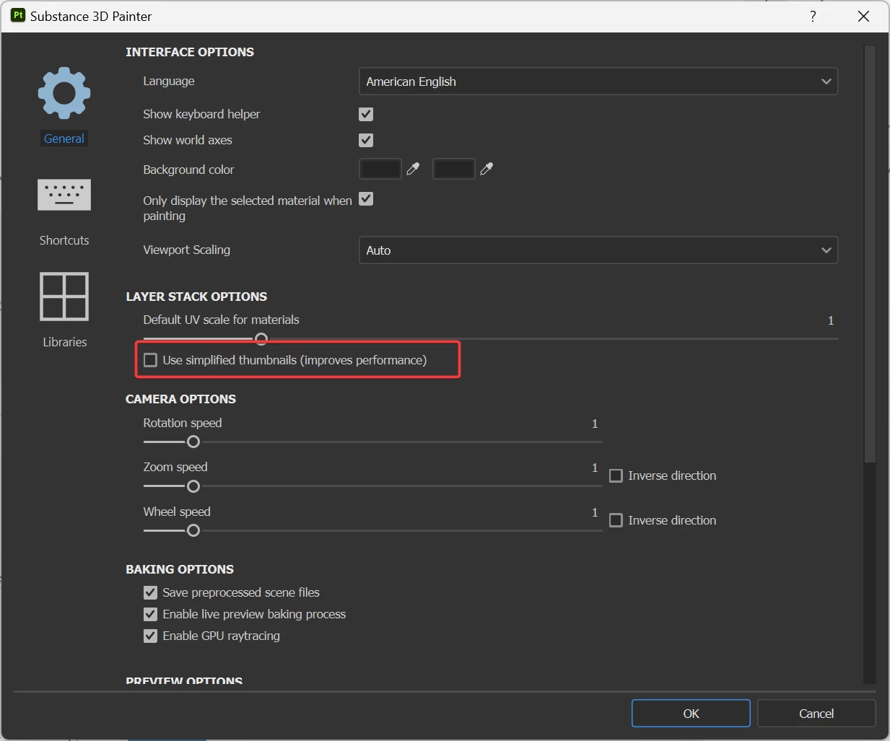Click the INTERFACE OPTIONS heading

click(190, 52)
